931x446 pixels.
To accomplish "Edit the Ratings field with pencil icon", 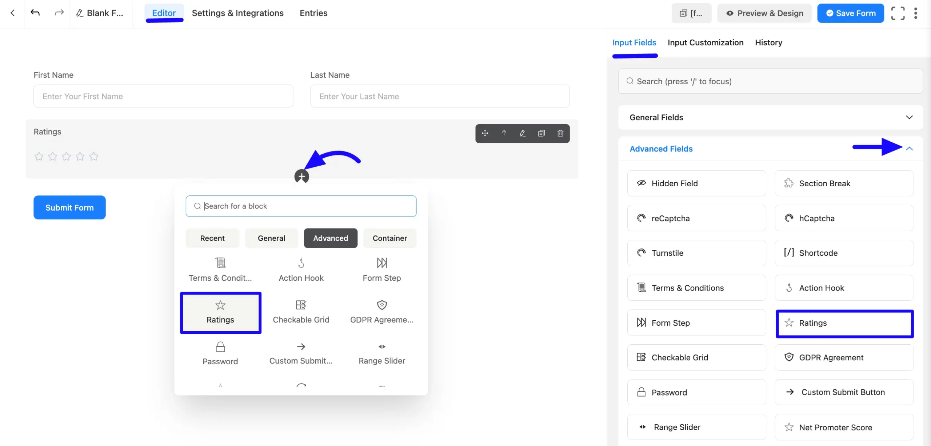I will 523,133.
